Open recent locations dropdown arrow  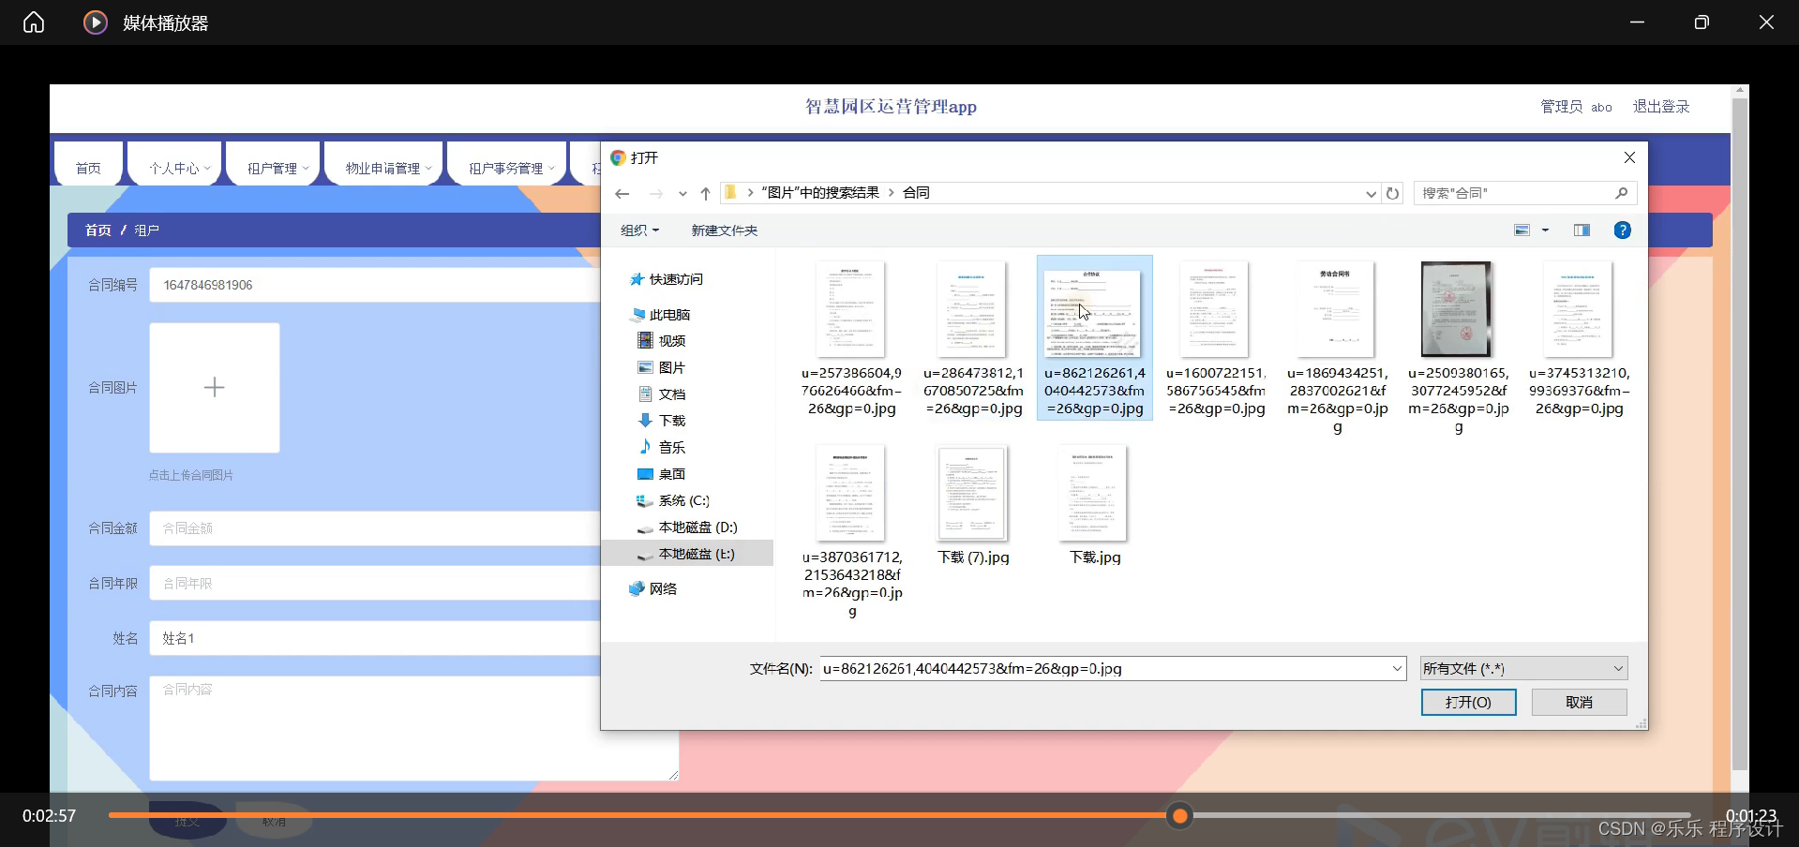(x=682, y=194)
